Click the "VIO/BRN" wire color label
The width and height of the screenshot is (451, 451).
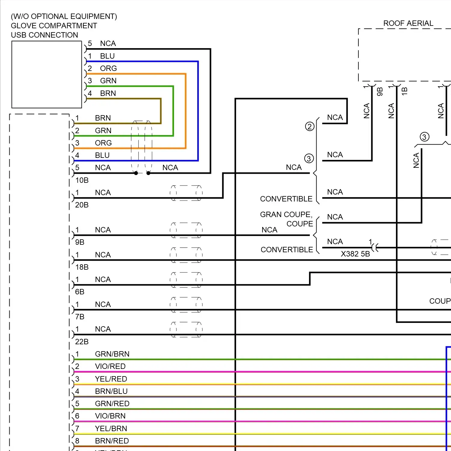coord(110,416)
